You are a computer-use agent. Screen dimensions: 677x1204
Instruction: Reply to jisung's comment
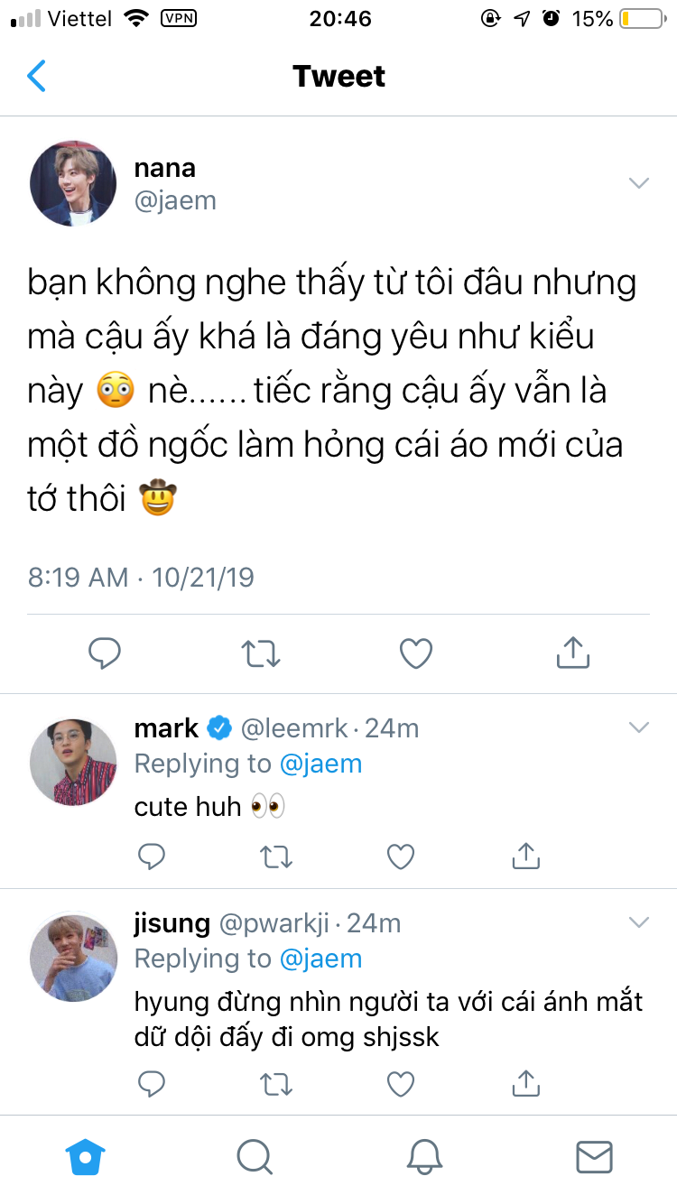[151, 1083]
